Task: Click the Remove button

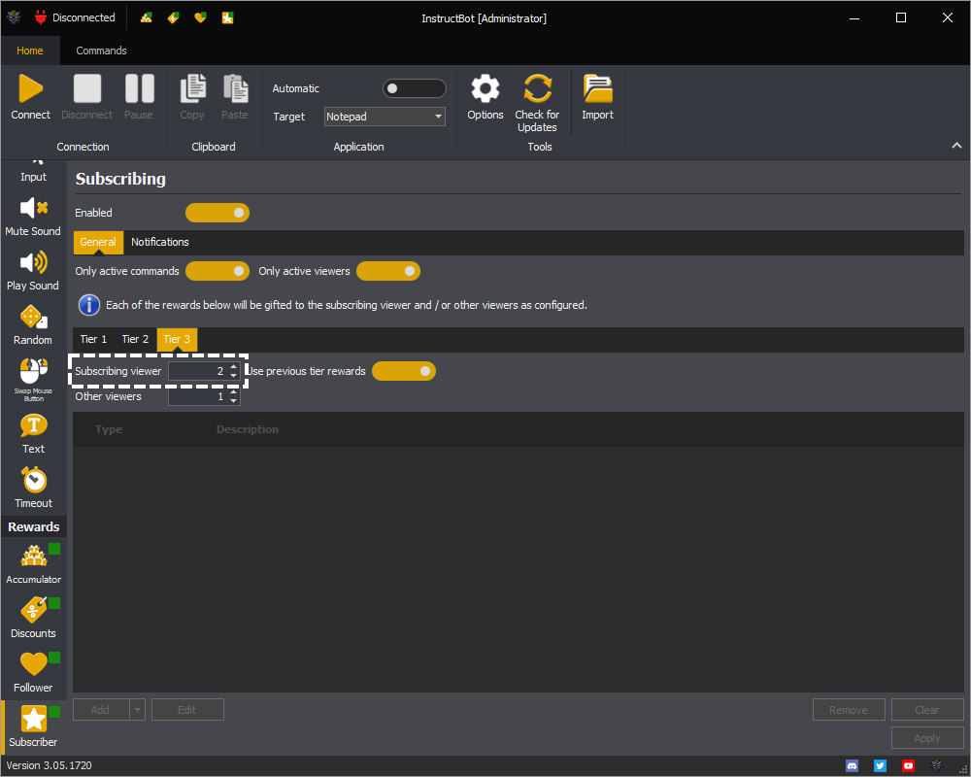Action: click(x=849, y=710)
